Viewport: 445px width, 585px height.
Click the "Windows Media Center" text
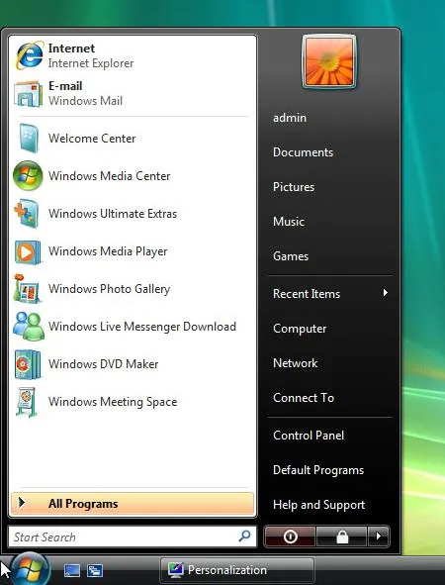(109, 176)
